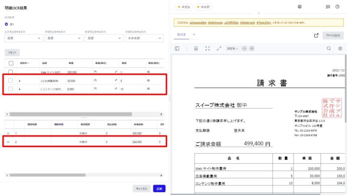Grab the drag handle of journal row 2
The image size is (347, 195).
point(8,142)
